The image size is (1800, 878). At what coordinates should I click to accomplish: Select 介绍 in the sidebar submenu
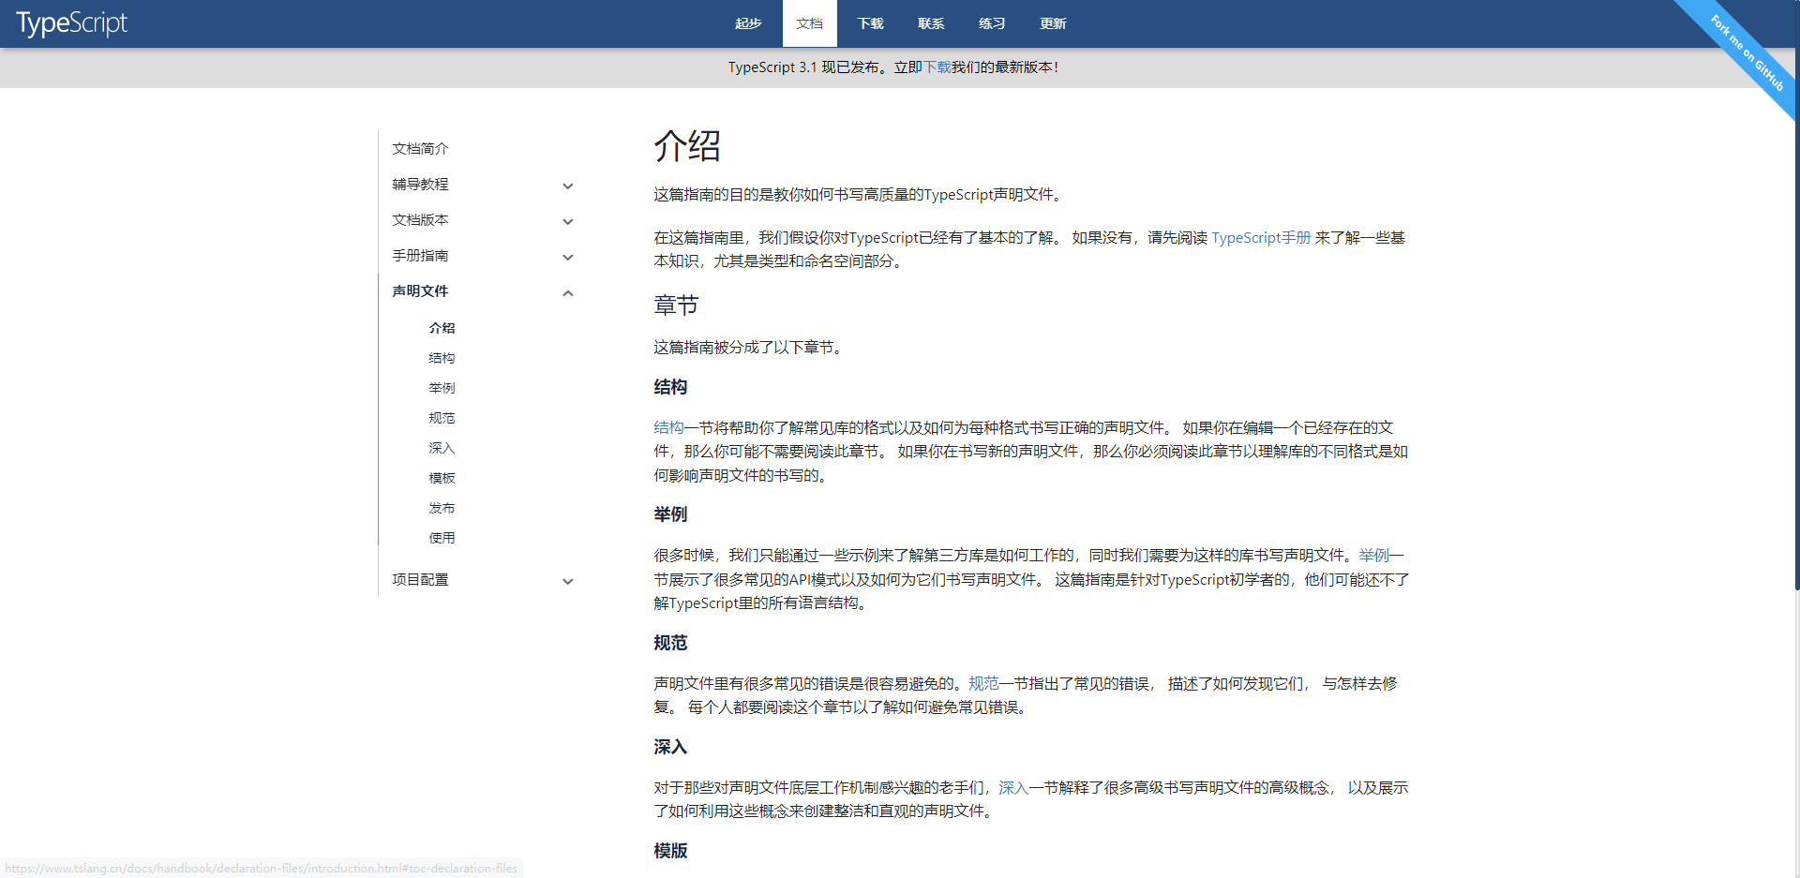[442, 328]
